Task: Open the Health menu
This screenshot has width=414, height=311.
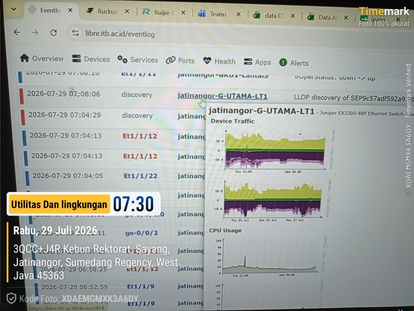Action: click(x=219, y=61)
